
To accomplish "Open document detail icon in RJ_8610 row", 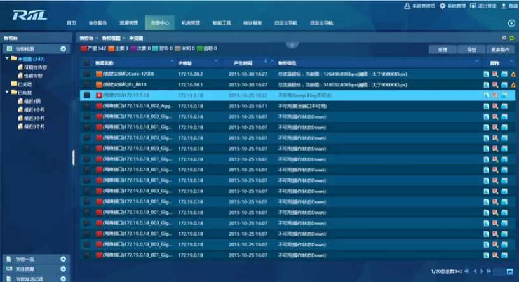I will pyautogui.click(x=486, y=84).
